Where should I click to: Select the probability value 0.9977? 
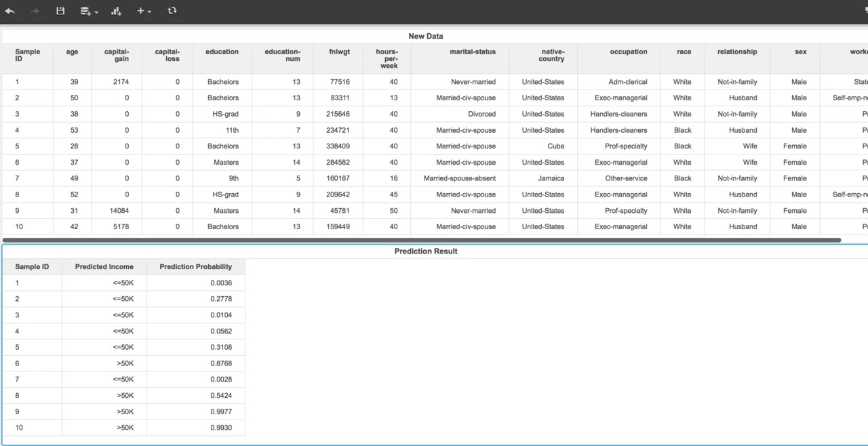click(x=222, y=411)
